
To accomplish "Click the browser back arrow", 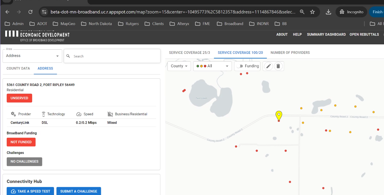I will coord(8,12).
